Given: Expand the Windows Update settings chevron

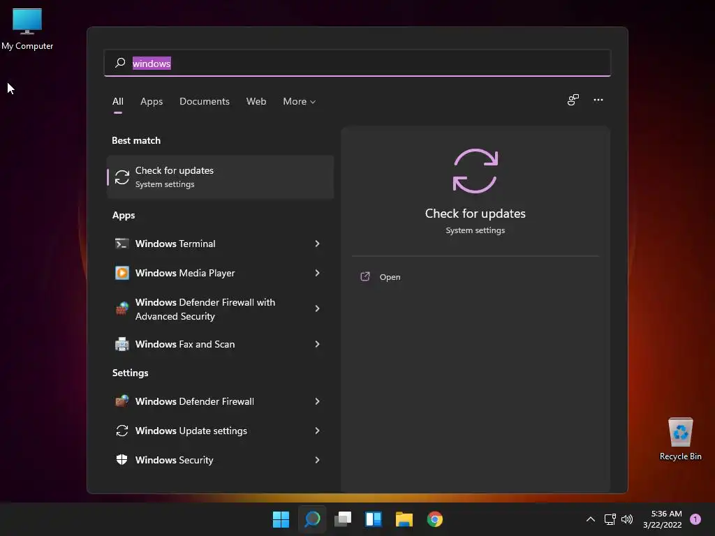Looking at the screenshot, I should click(318, 431).
